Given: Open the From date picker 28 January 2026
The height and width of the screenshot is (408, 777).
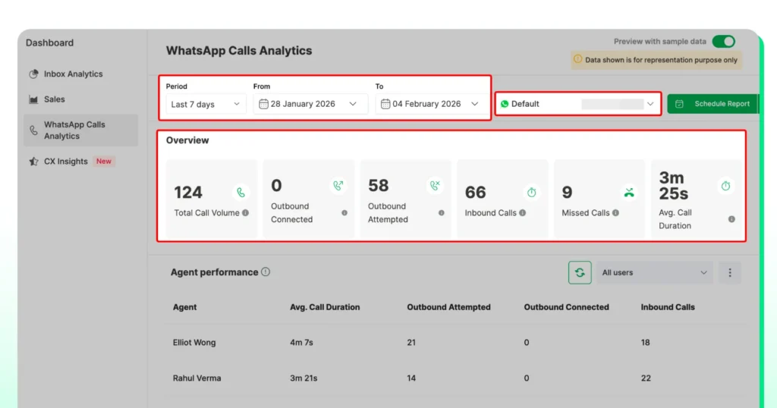Looking at the screenshot, I should click(x=310, y=104).
